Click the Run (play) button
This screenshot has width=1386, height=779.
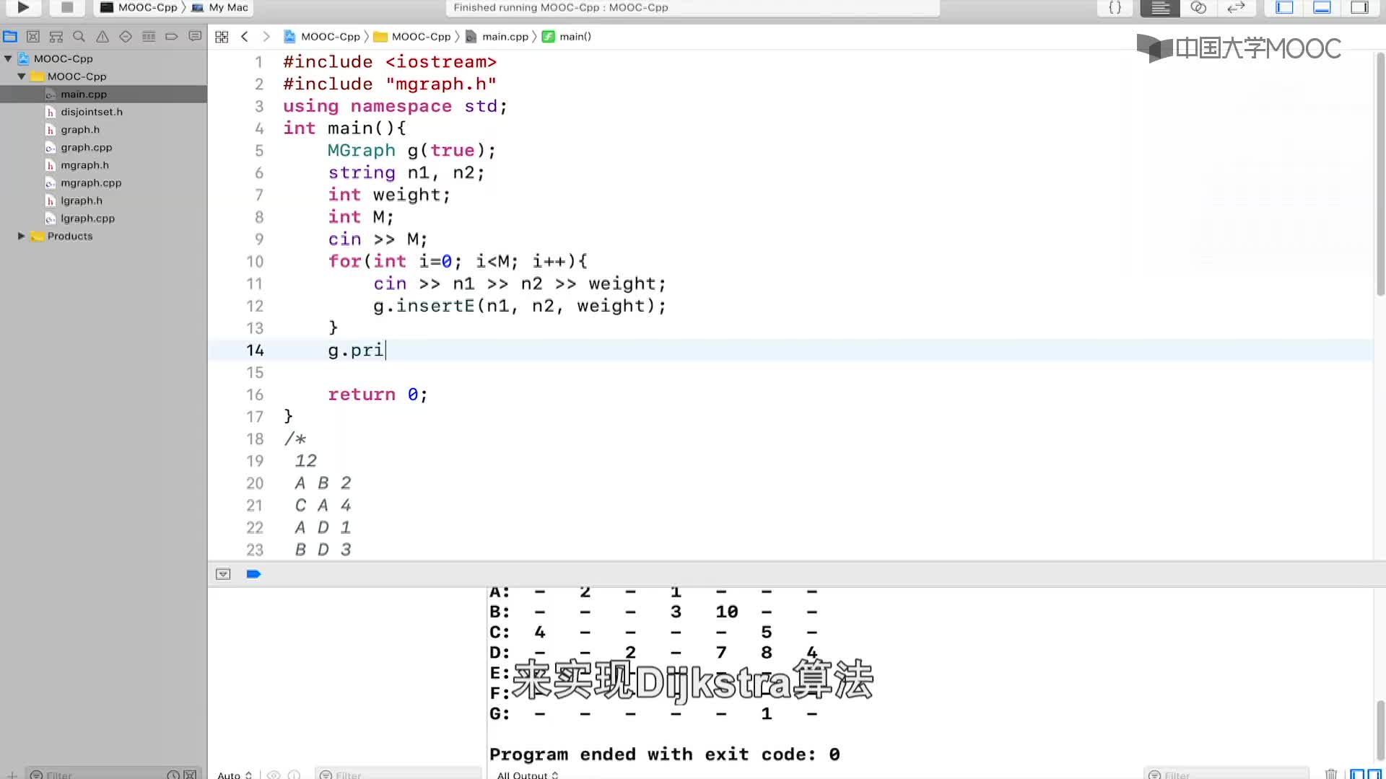point(23,7)
